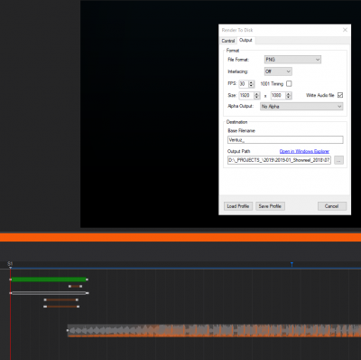The height and width of the screenshot is (360, 361).
Task: Click the blue timeline marker
Action: tap(292, 264)
